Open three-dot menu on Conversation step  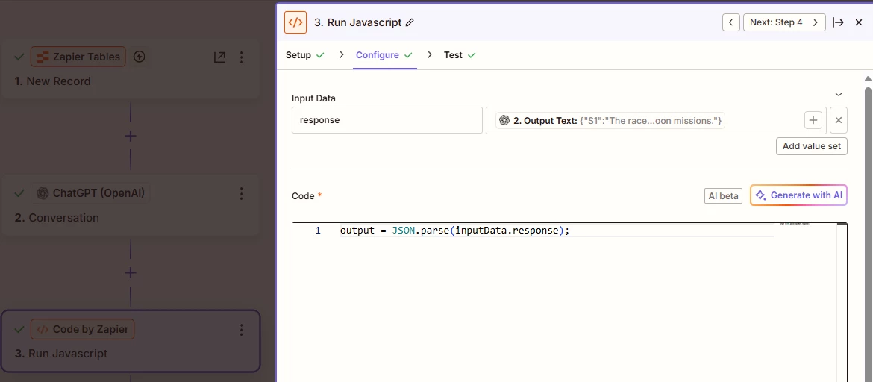(242, 193)
